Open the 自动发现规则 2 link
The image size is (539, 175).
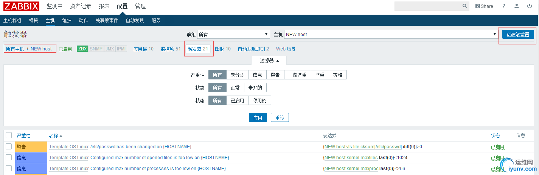click(253, 49)
